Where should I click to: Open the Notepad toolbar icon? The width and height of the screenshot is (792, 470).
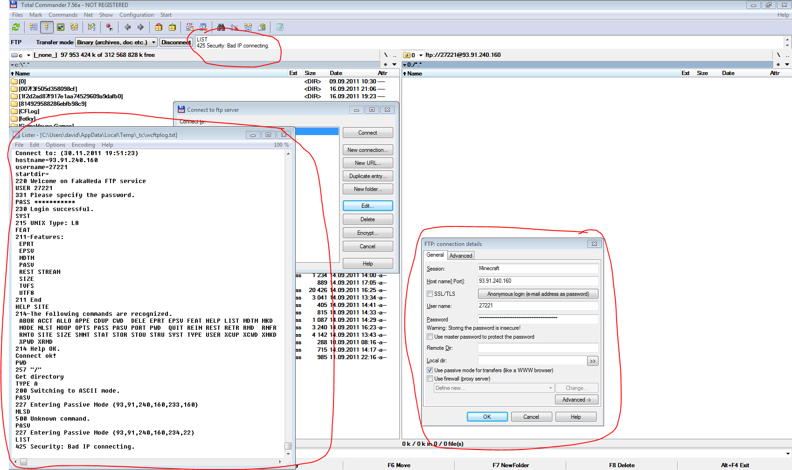point(279,27)
